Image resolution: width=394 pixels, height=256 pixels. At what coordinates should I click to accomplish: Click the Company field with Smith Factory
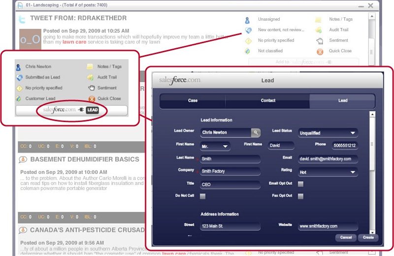[x=230, y=171]
